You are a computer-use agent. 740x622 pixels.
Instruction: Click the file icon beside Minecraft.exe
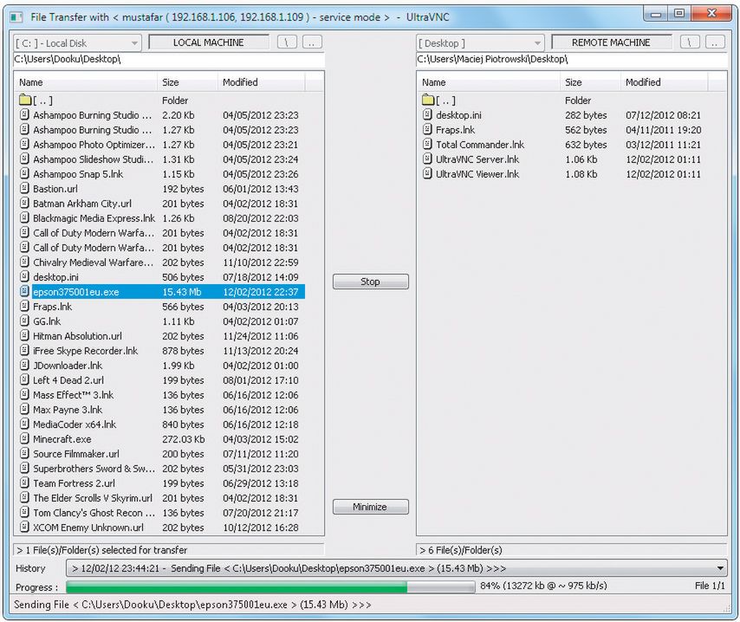[x=24, y=438]
